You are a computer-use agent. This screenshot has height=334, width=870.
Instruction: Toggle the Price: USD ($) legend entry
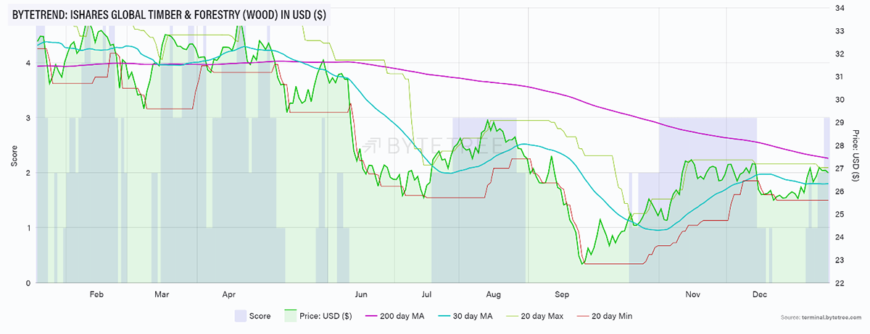[x=318, y=316]
